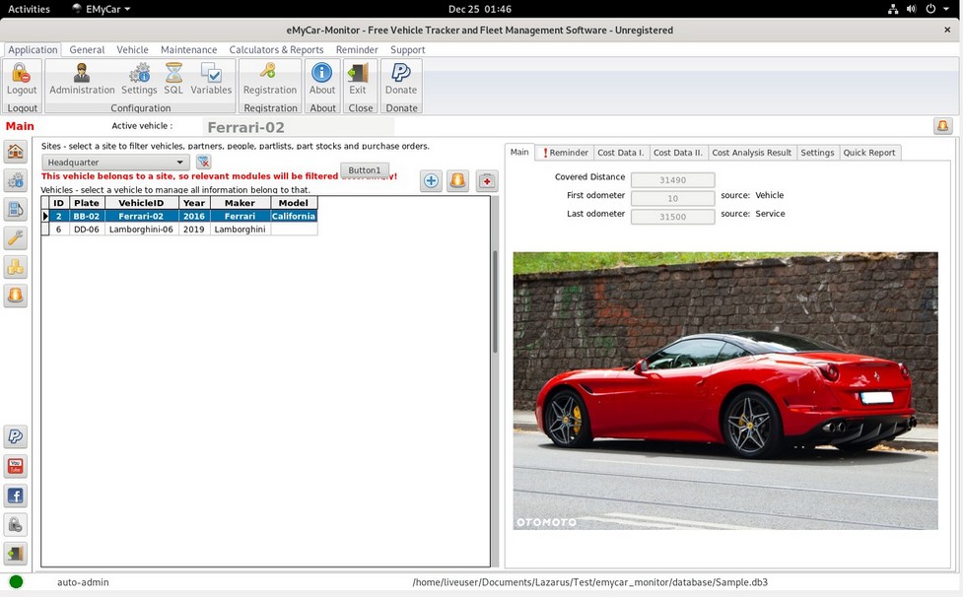Click the wrench maintenance sidebar icon
Viewport: 963px width, 597px height.
click(x=15, y=237)
